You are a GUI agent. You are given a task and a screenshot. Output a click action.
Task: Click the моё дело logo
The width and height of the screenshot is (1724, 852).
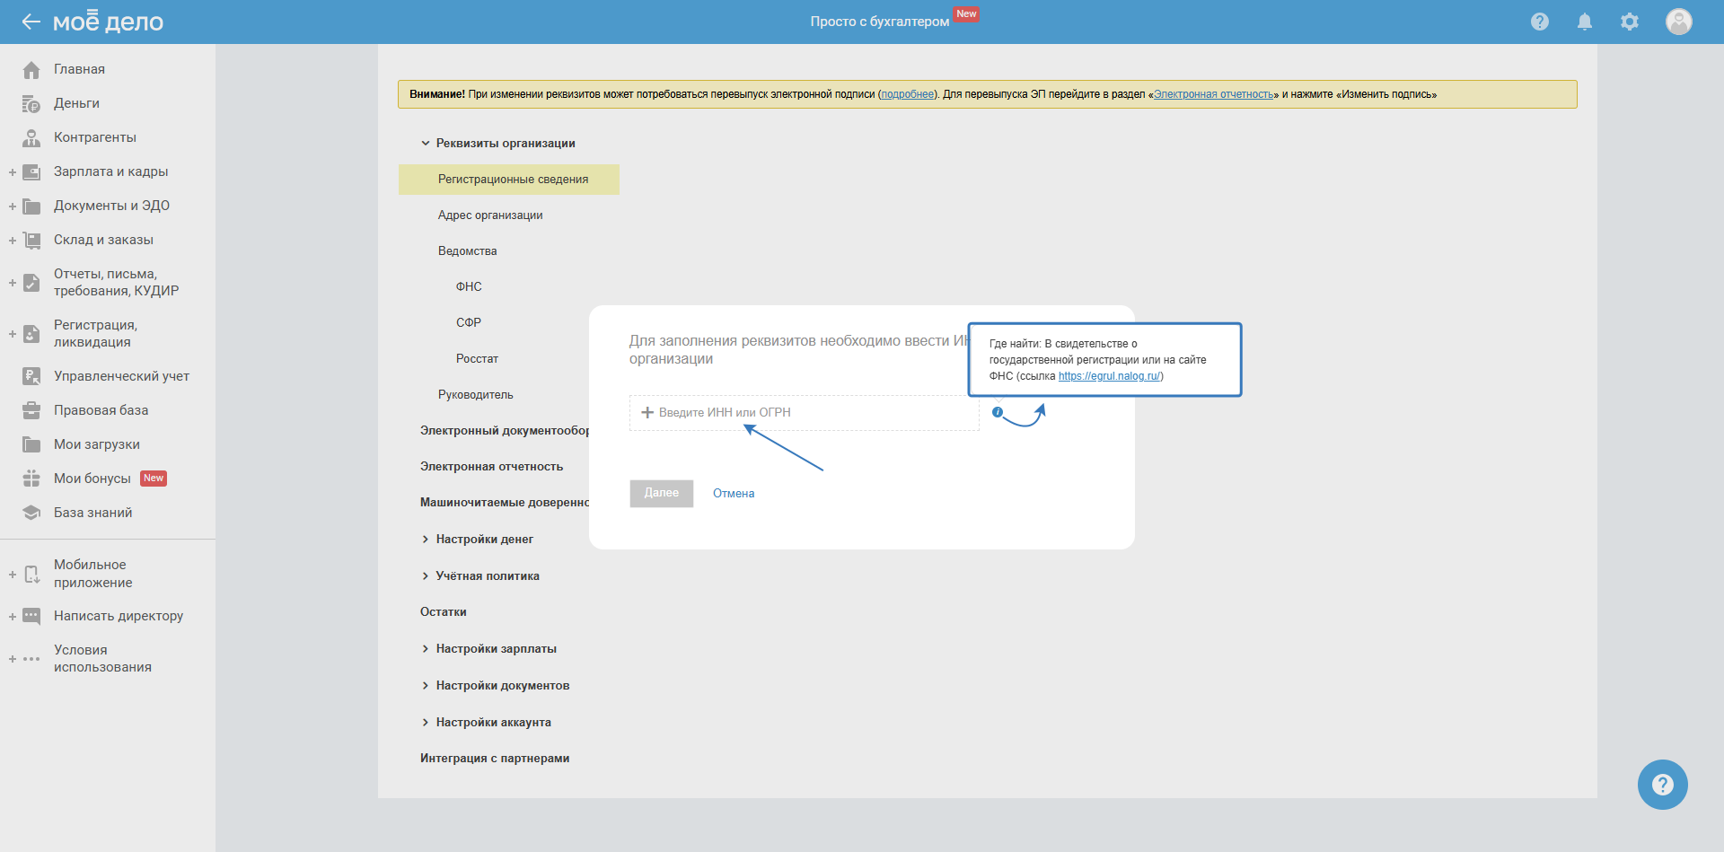coord(108,22)
